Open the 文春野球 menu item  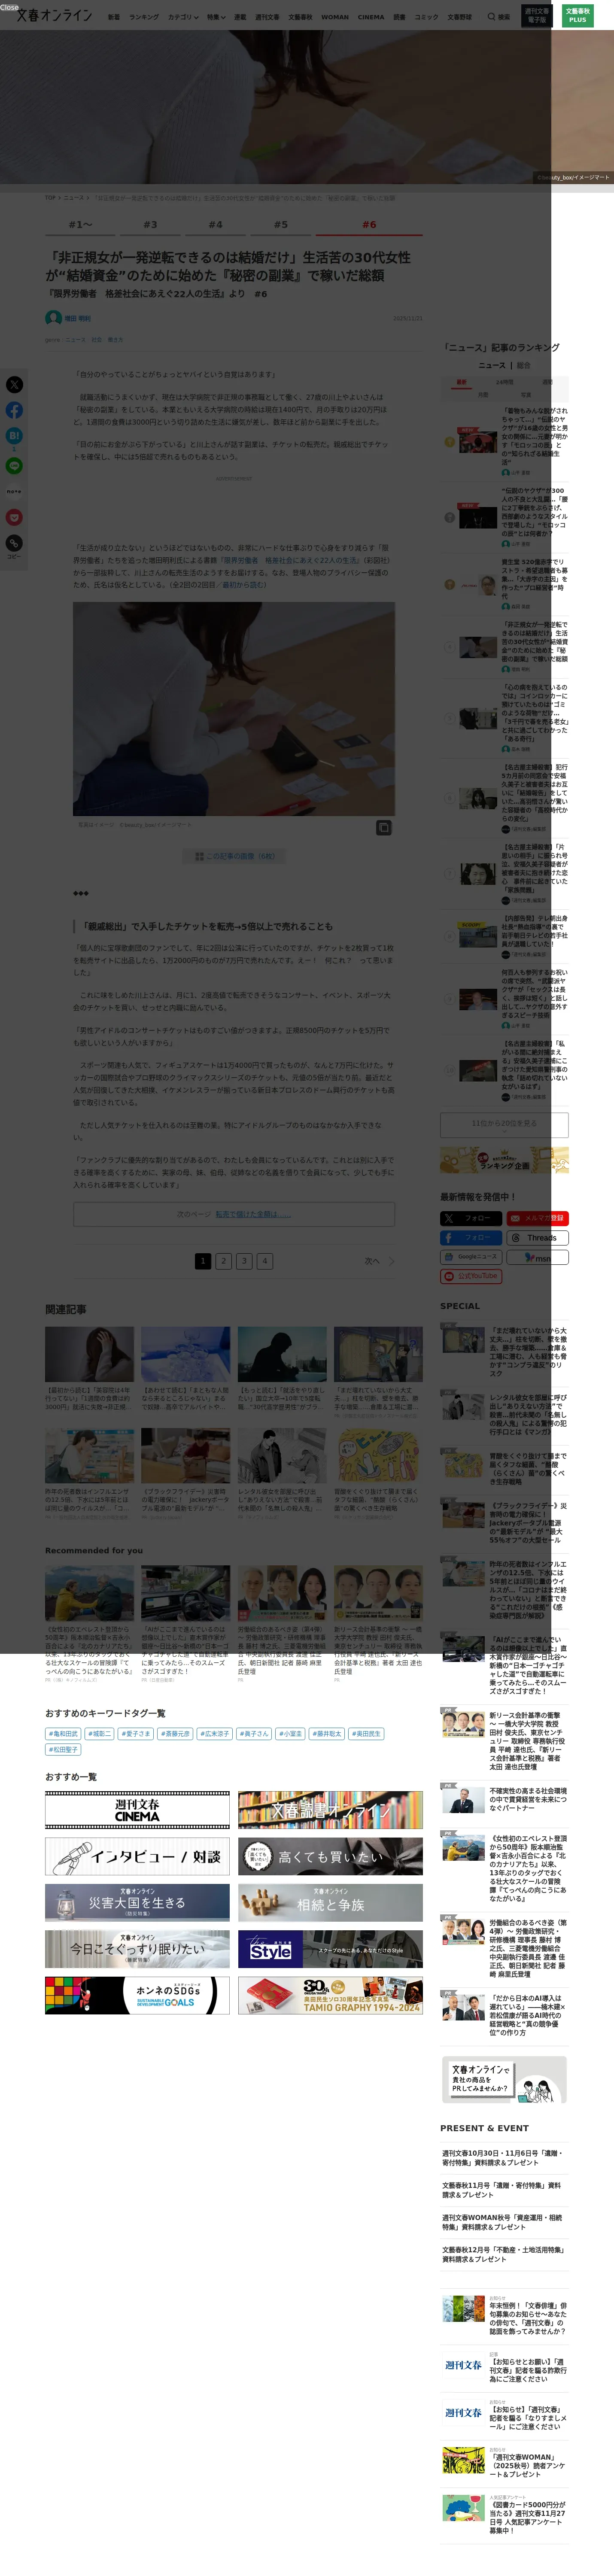coord(459,17)
